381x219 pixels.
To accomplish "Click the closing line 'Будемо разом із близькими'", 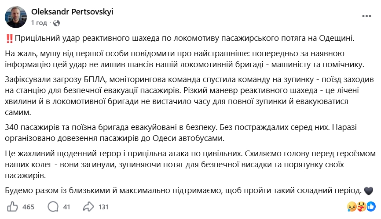I will click(x=183, y=190).
